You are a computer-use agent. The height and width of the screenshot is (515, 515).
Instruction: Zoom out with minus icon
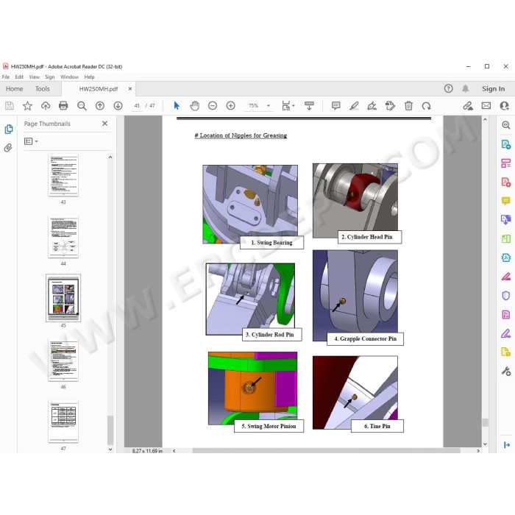213,106
